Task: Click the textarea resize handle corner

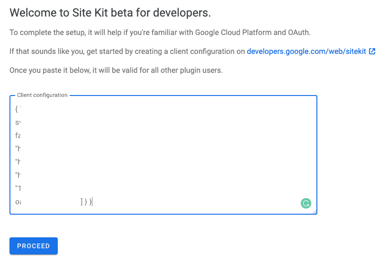Action: 315,212
